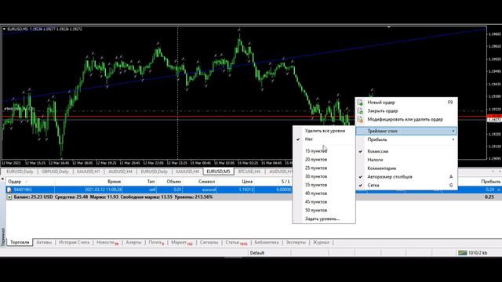Sort by the Ордер column header
Screen dimensions: 502x282
pyautogui.click(x=30, y=182)
